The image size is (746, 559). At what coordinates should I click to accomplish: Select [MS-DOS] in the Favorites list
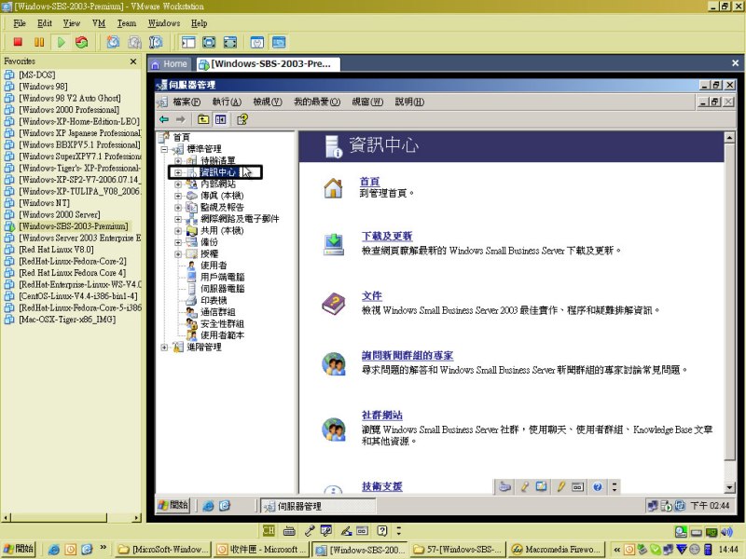pyautogui.click(x=37, y=75)
